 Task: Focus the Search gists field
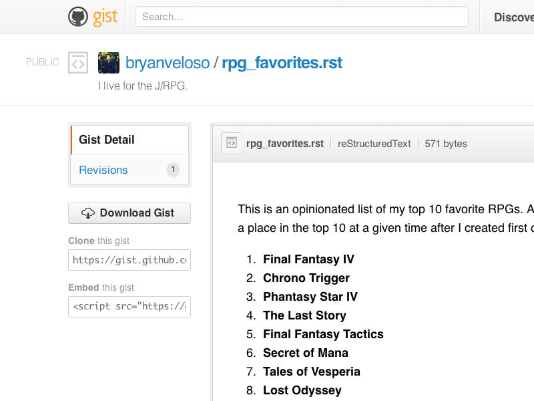302,16
